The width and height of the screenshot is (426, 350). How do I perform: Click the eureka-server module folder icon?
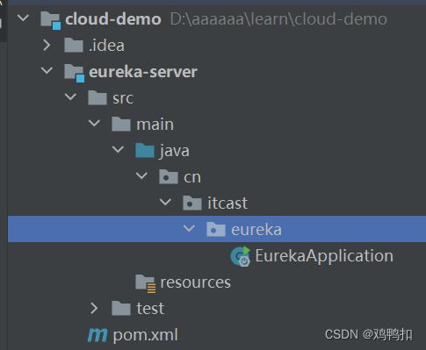click(75, 73)
